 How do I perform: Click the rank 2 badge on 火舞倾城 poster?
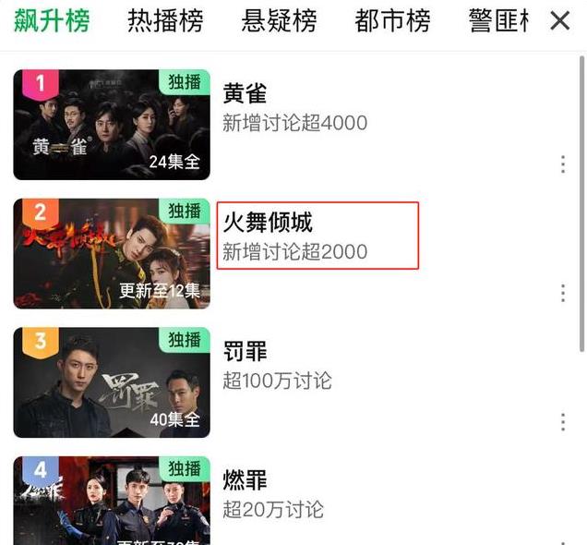41,213
